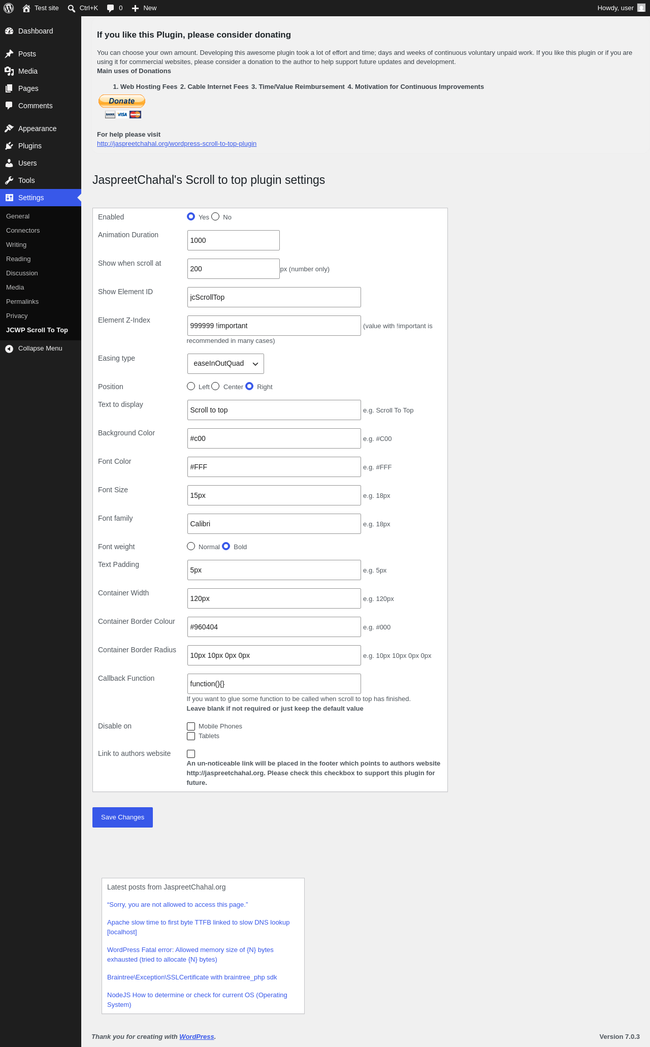Click the Dashboard gauge icon
650x1047 pixels.
pyautogui.click(x=9, y=31)
